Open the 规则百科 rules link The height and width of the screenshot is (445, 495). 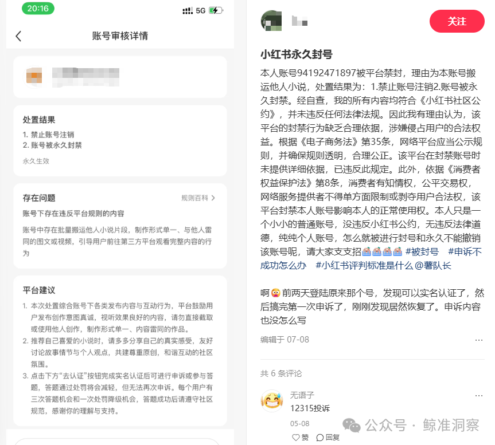click(x=194, y=198)
